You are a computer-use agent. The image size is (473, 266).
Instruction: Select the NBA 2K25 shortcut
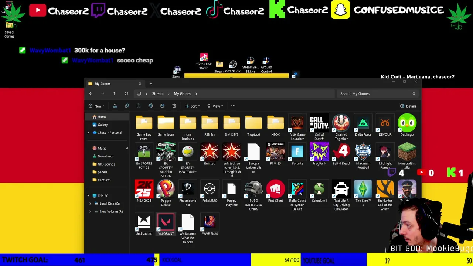144,191
